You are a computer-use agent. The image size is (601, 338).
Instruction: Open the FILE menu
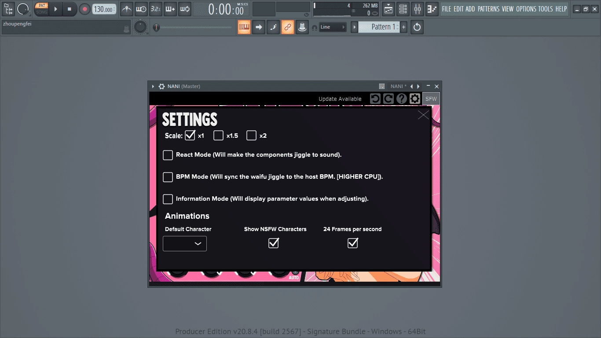coord(447,9)
